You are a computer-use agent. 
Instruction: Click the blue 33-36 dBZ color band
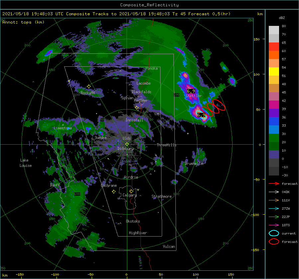pos(274,121)
